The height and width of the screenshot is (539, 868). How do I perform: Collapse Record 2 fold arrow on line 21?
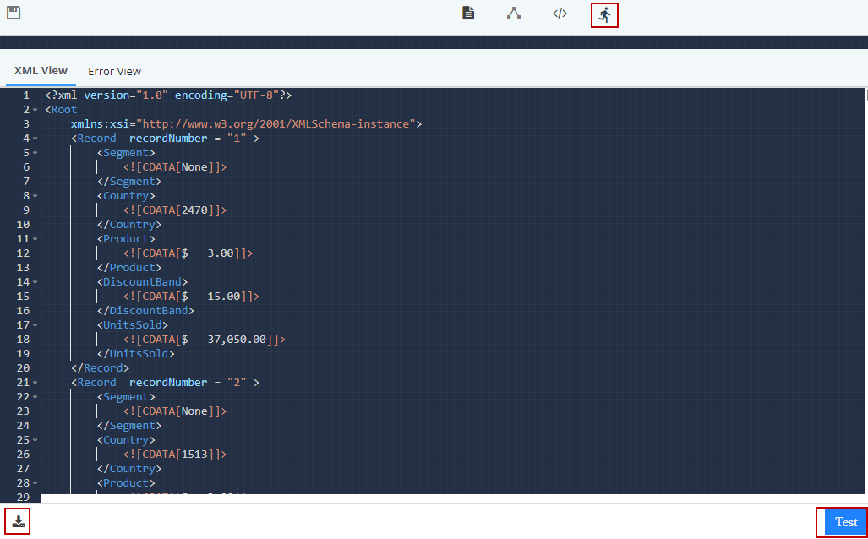coord(35,383)
